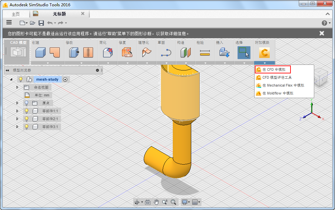Expand the 零部件2:1 node
335x210 pixels.
click(x=17, y=119)
